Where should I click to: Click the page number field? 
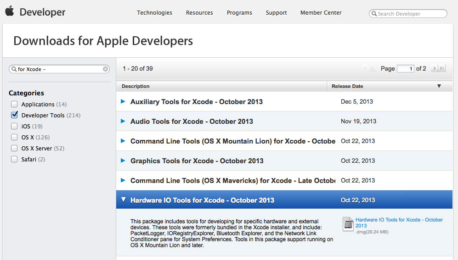click(406, 68)
